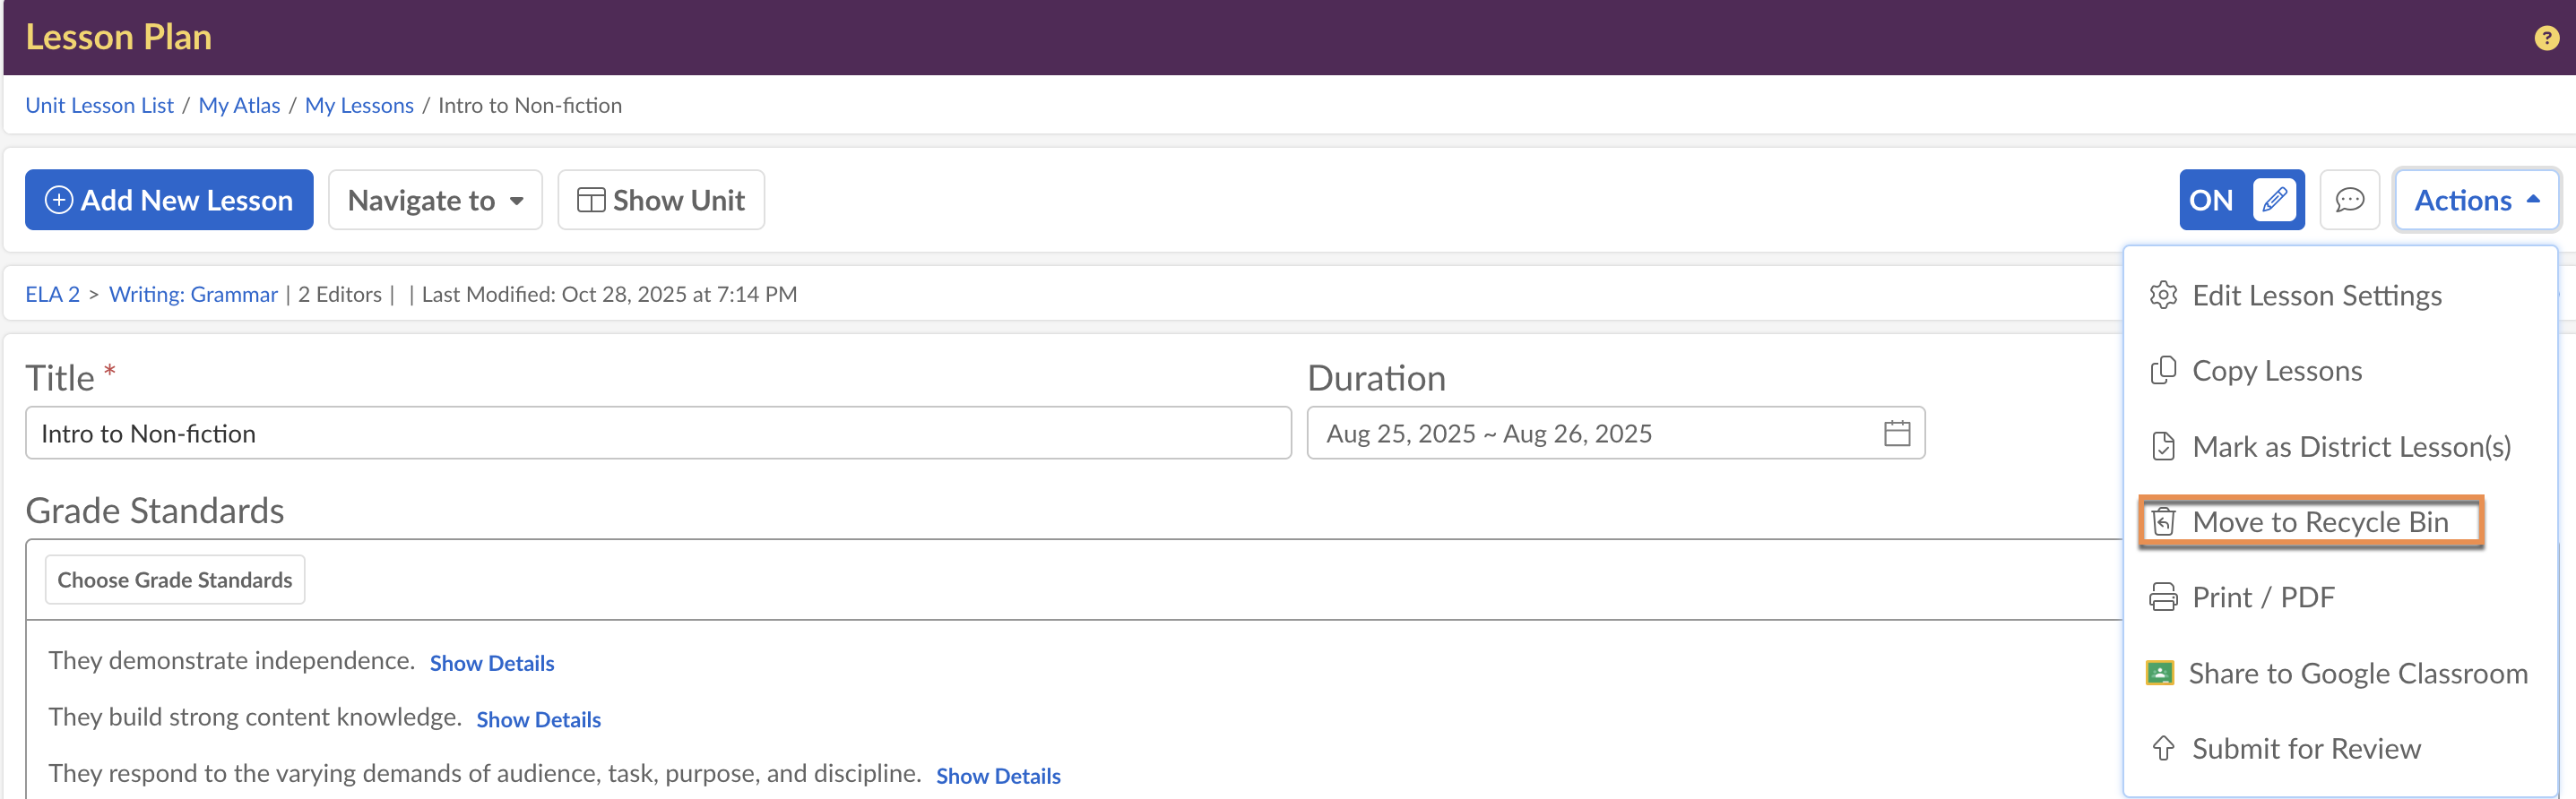Image resolution: width=2576 pixels, height=799 pixels.
Task: Click the Add New Lesson button
Action: 169,201
